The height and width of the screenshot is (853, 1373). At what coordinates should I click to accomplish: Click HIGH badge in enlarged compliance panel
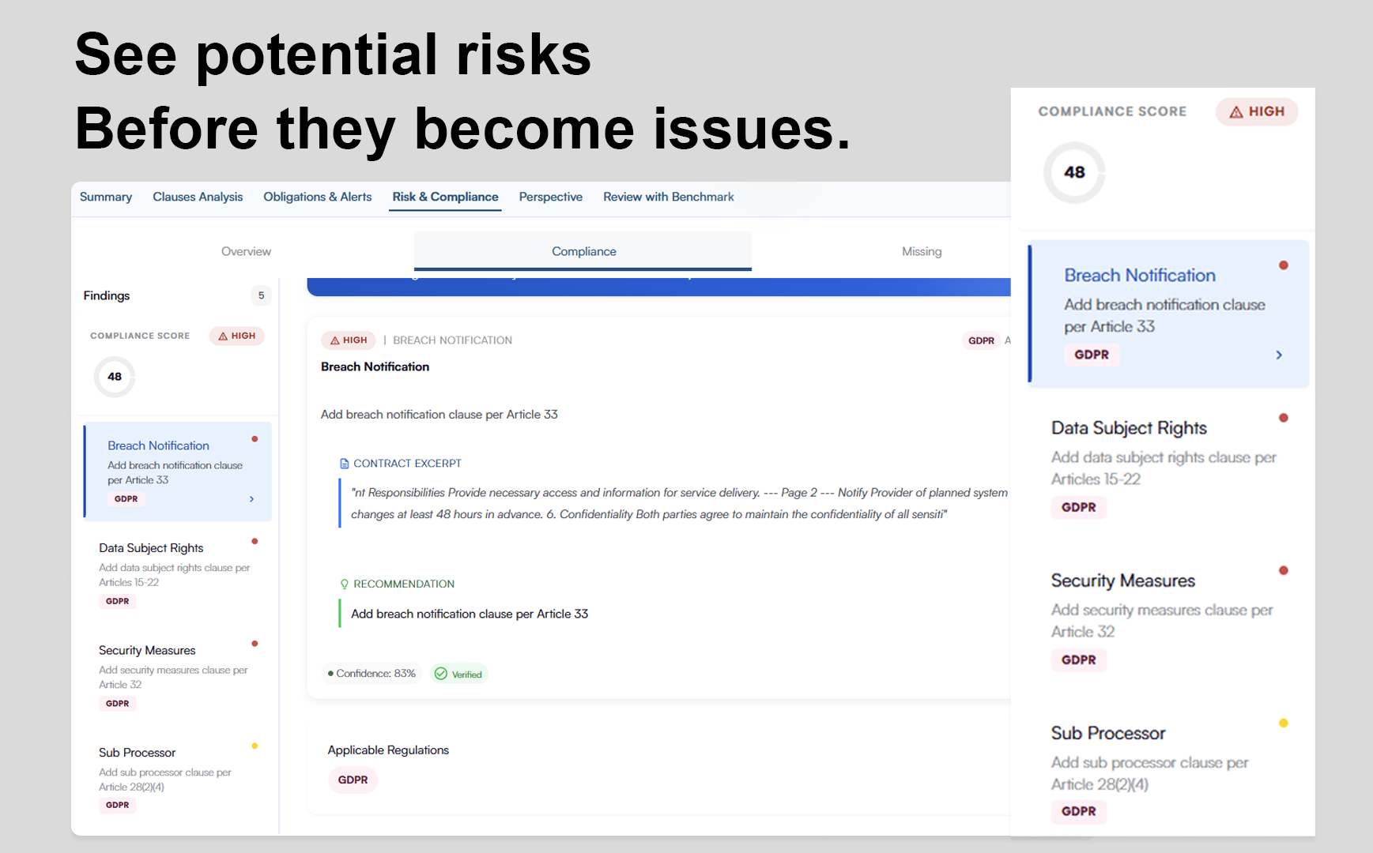(1257, 111)
